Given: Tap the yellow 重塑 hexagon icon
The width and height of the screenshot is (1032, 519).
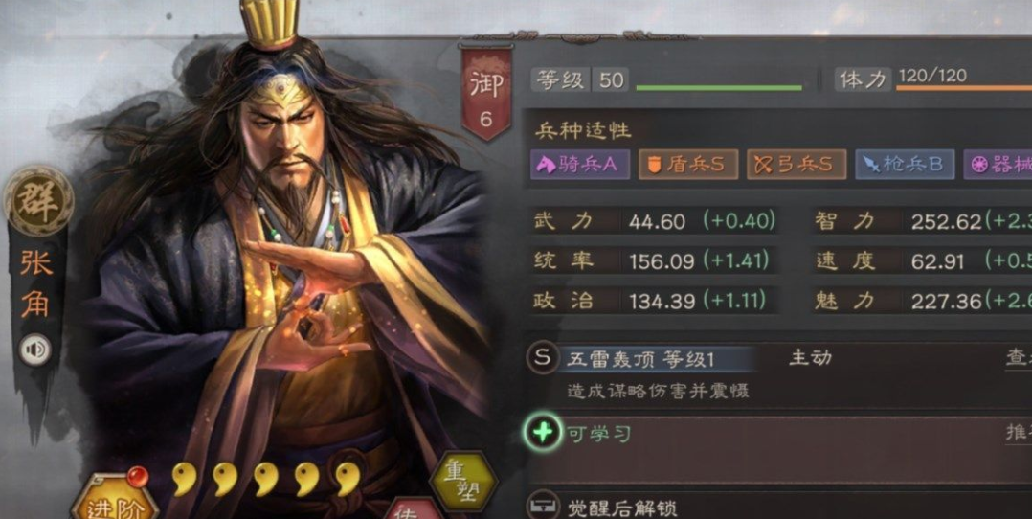Looking at the screenshot, I should click(x=464, y=483).
